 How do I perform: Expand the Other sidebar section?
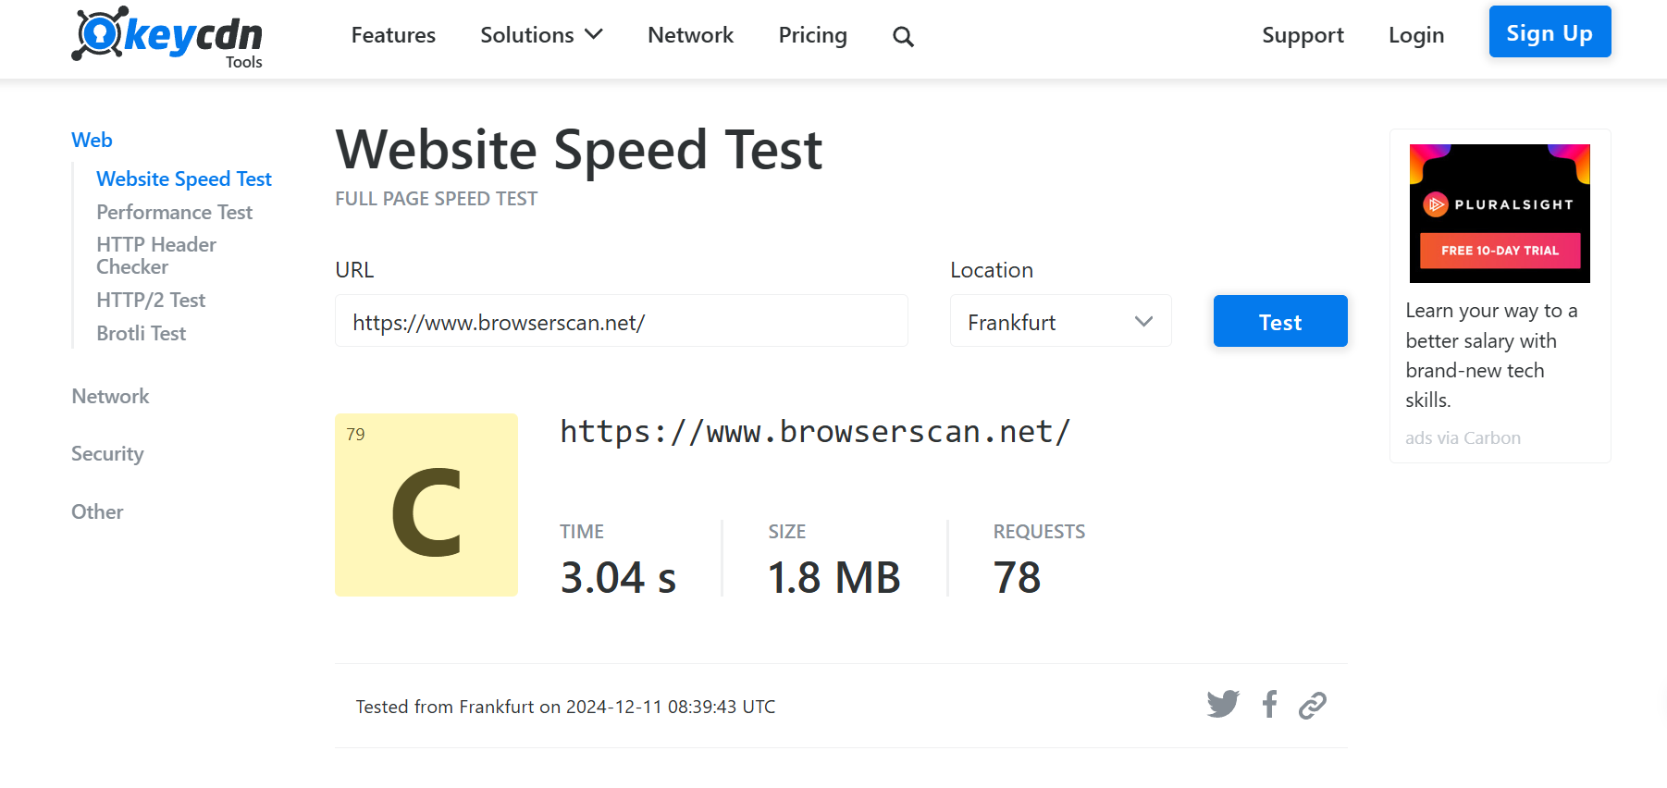point(97,512)
